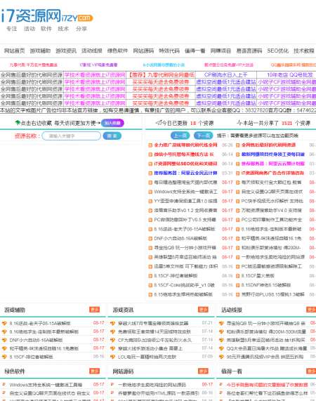Click the orange icon beside 推荐服务器：阿里云全民云计算
The height and width of the screenshot is (401, 316).
pyautogui.click(x=150, y=173)
